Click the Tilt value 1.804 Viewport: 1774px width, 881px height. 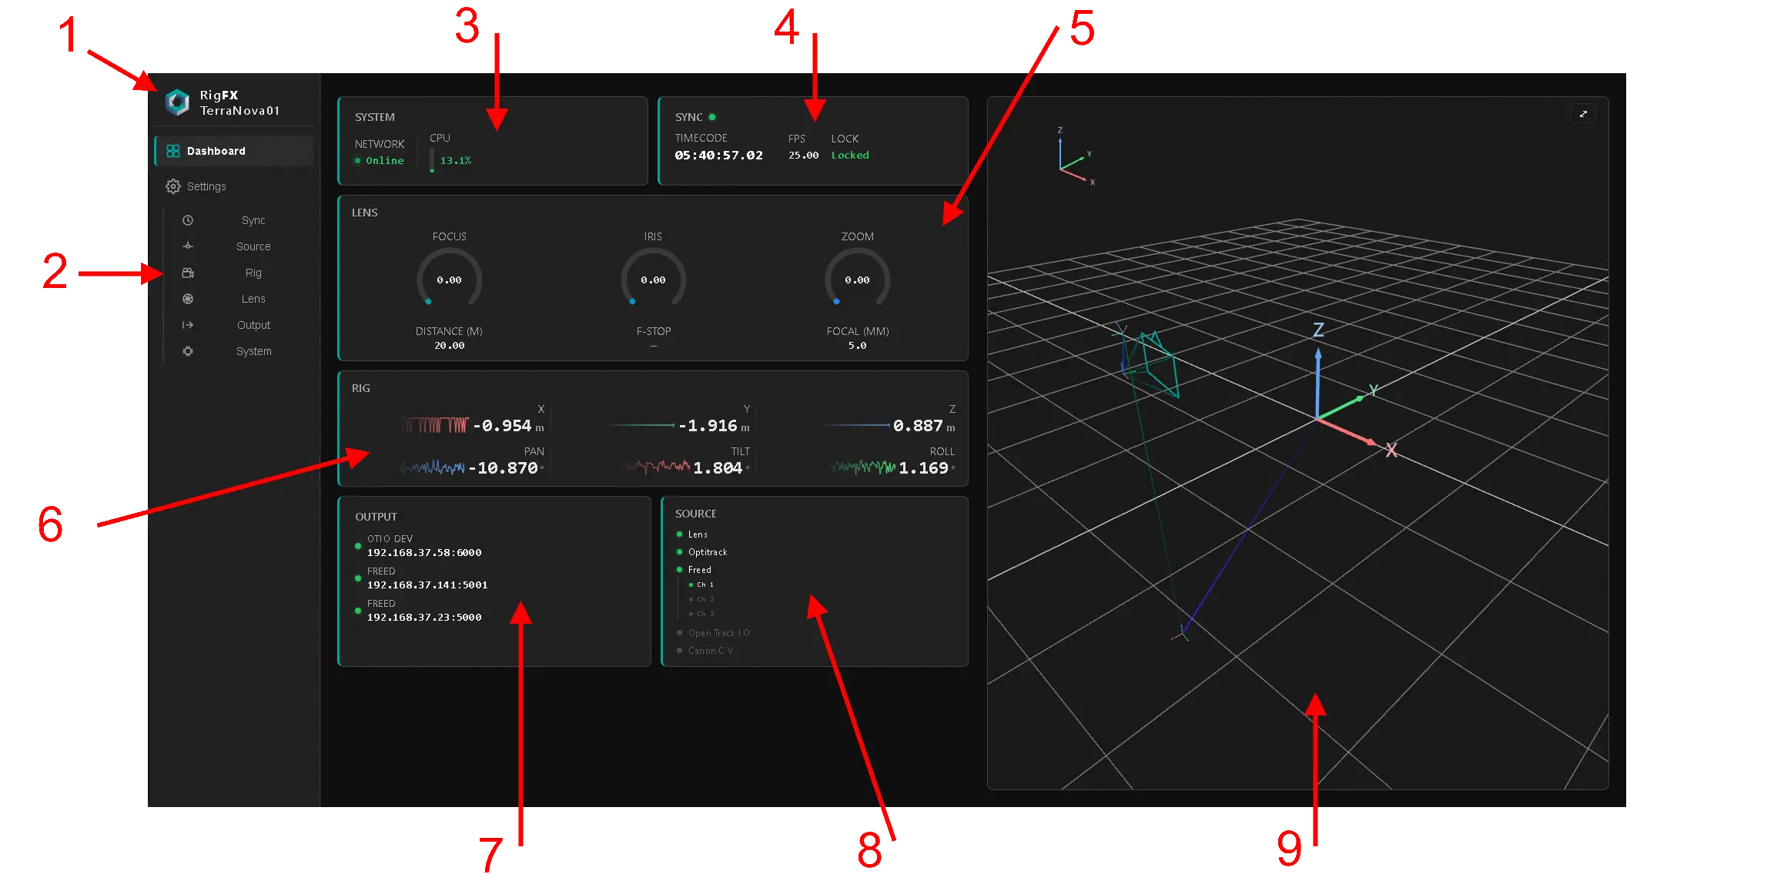tap(718, 468)
